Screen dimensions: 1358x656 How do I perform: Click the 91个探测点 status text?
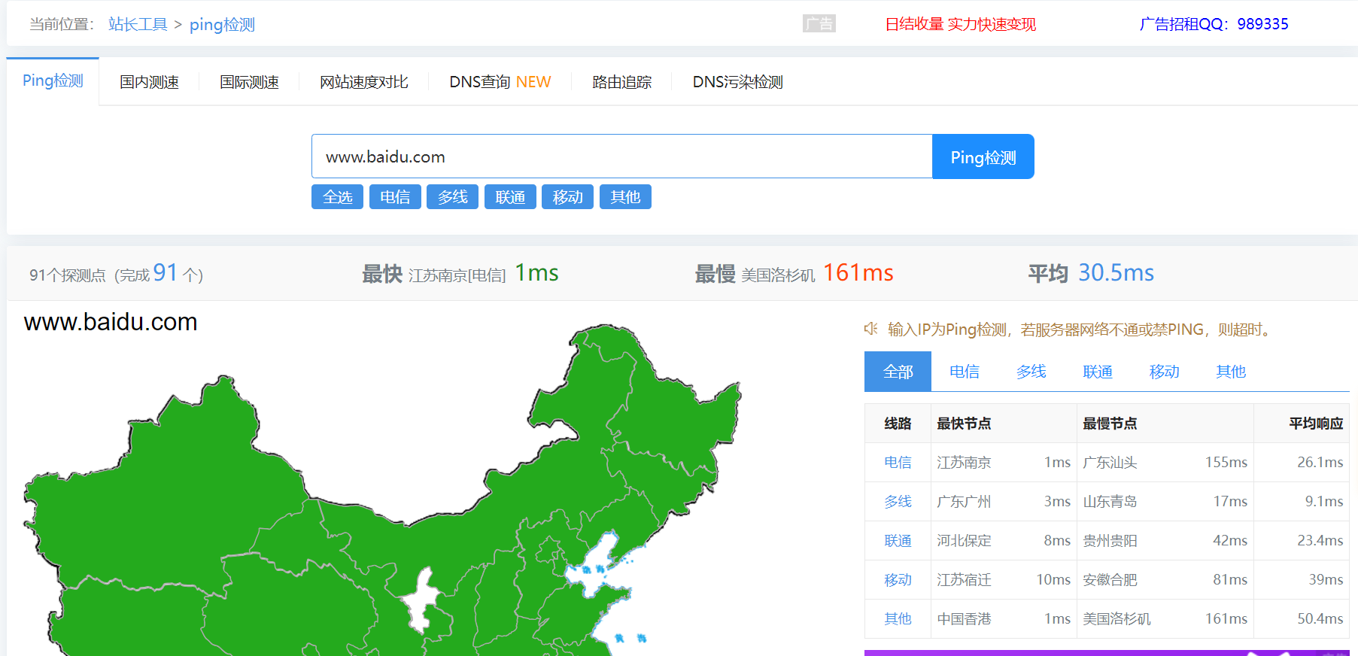coord(116,273)
